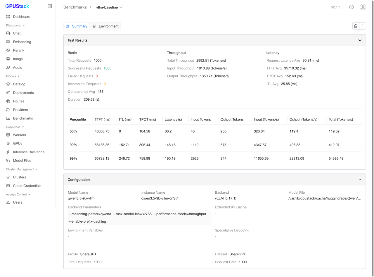Click the 50% percentile table row
Viewport: 374px width, 277px height.
[x=214, y=131]
